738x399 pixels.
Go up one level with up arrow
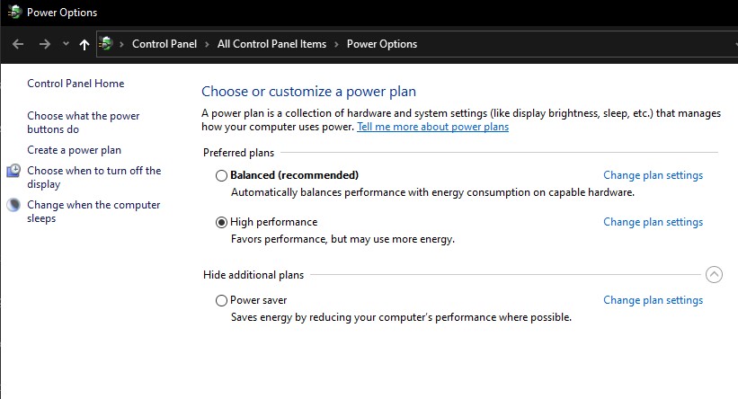coord(84,44)
